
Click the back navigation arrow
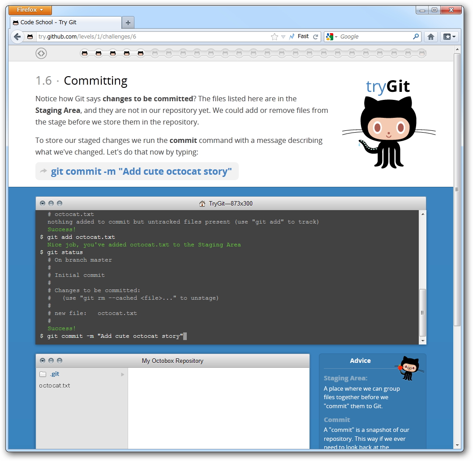(17, 36)
